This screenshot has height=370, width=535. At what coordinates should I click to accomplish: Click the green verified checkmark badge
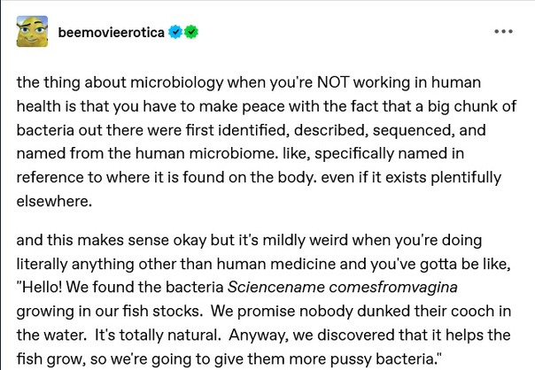point(191,32)
